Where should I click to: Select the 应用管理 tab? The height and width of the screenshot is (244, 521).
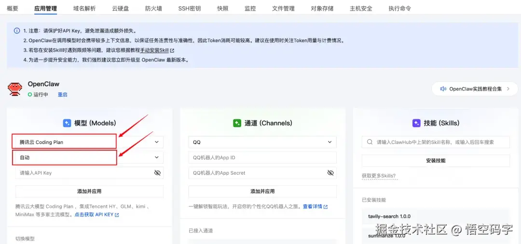45,9
